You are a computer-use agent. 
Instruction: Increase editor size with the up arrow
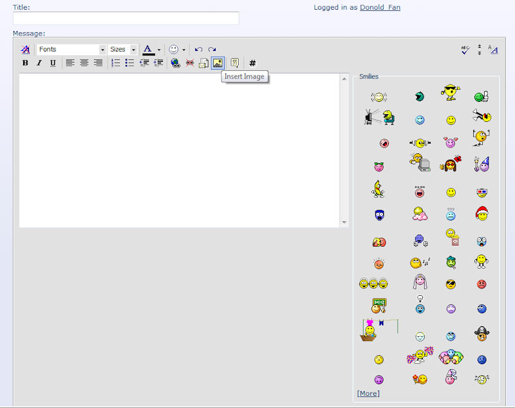click(x=479, y=46)
